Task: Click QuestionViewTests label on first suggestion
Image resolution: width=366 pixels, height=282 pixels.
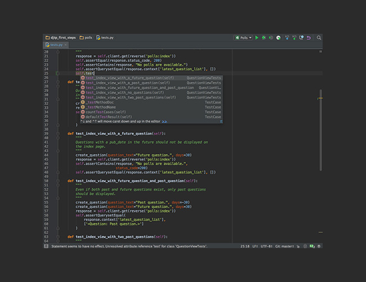Action: pos(203,78)
